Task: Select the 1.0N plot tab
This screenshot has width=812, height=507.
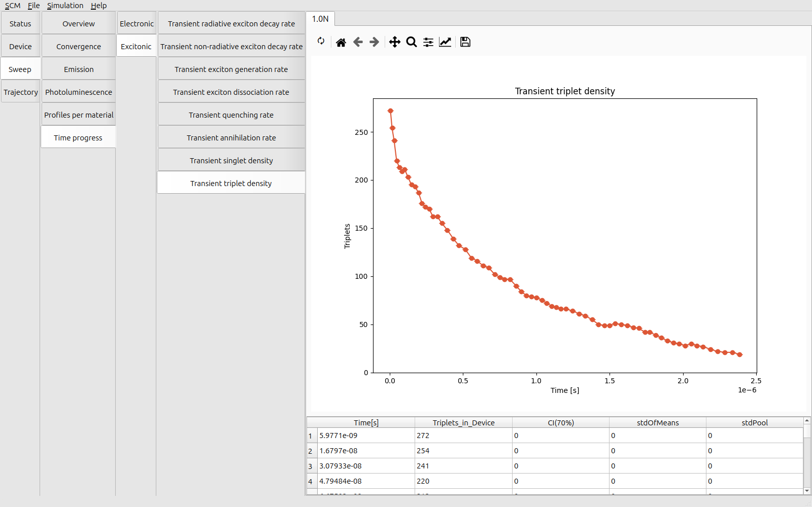Action: [320, 19]
